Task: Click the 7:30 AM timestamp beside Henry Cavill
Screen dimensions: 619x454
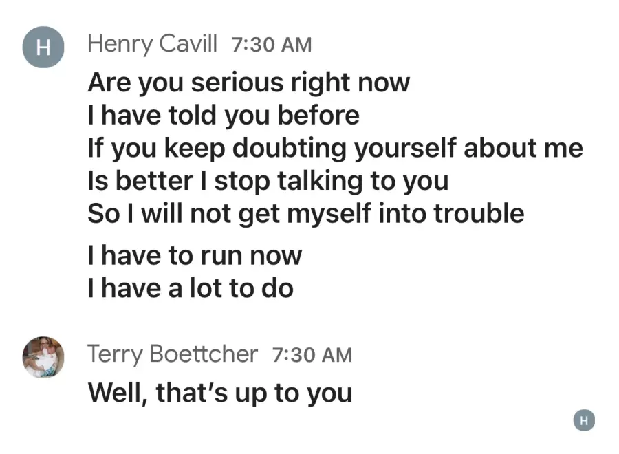Action: [272, 45]
